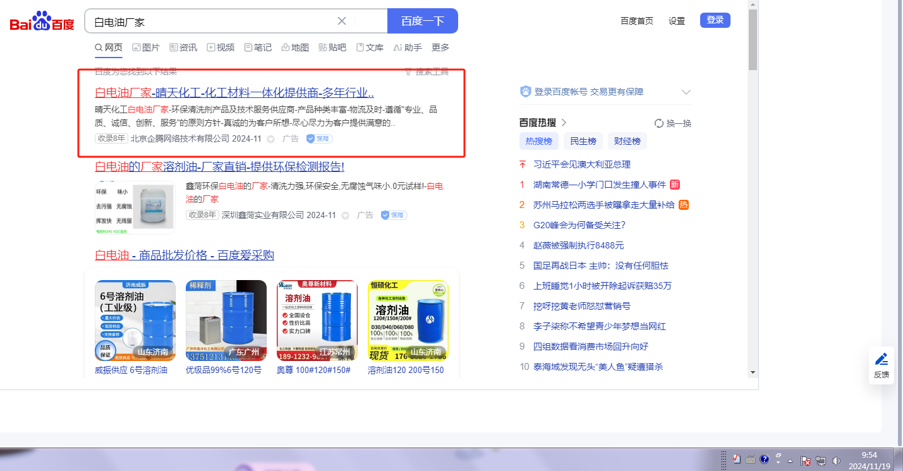The height and width of the screenshot is (471, 903).
Task: Switch to the 民生榜 tab
Action: click(583, 141)
